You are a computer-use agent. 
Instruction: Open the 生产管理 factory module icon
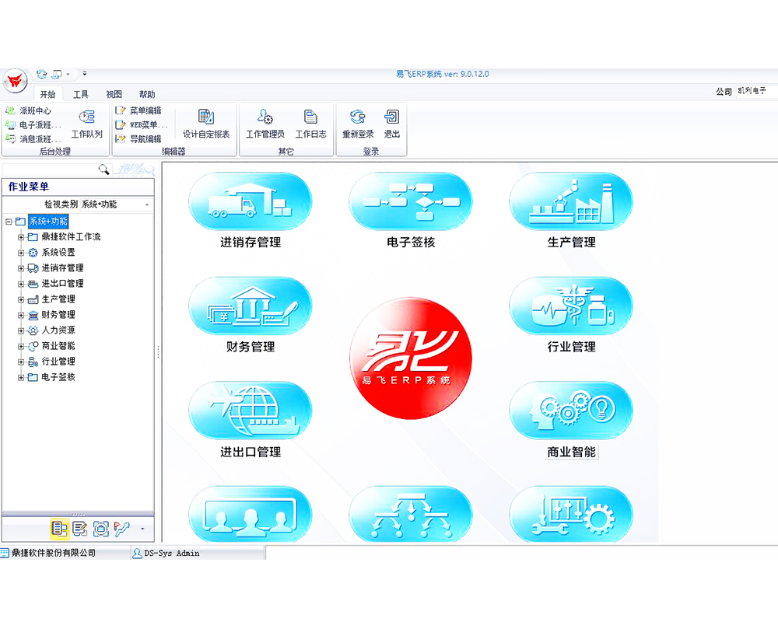(571, 201)
